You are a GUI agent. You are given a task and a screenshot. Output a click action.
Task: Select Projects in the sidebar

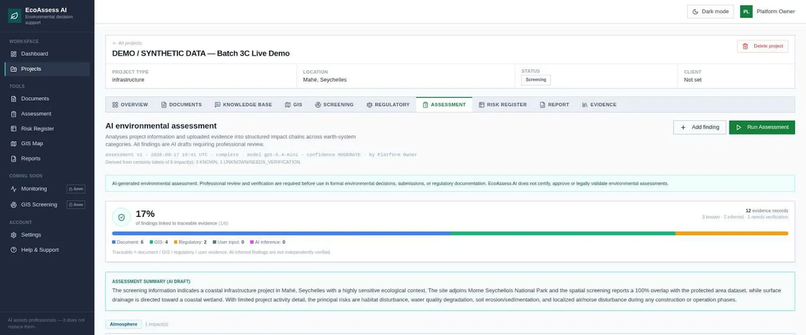47,69
